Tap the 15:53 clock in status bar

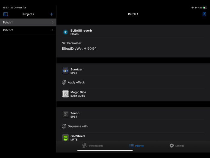click(6, 8)
